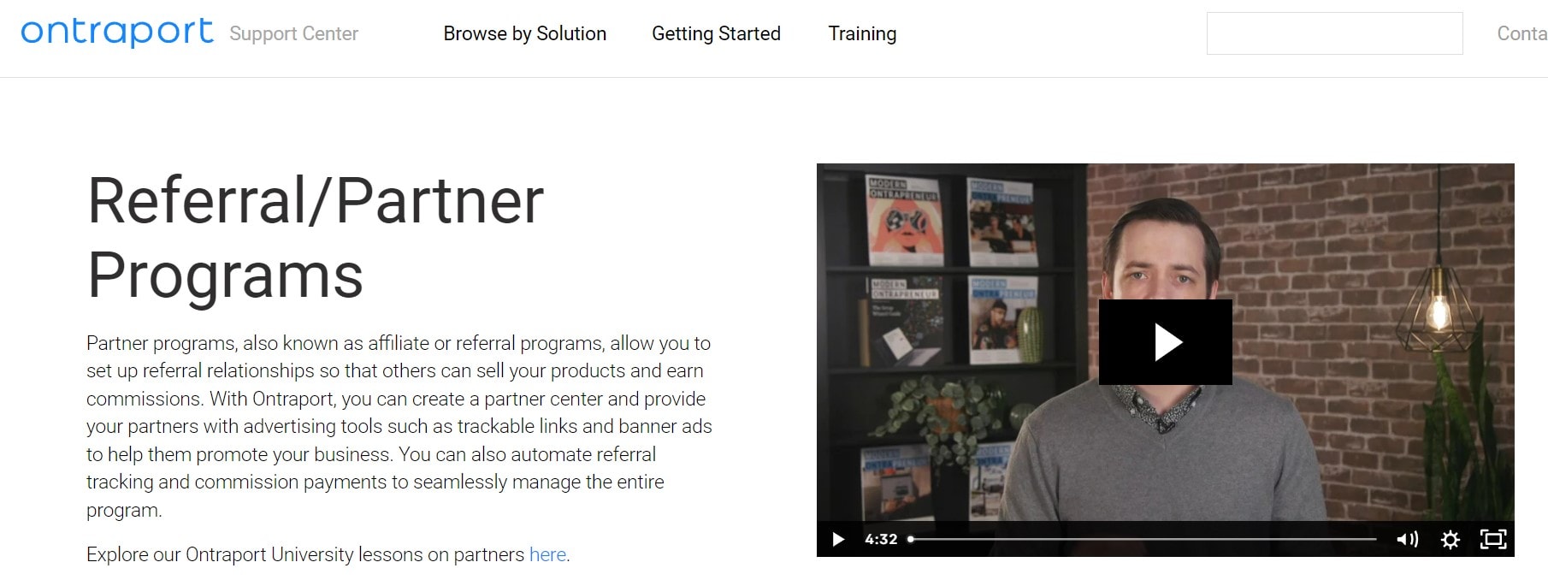Click the Referral/Partner Programs heading
Screen dimensions: 1548x586
(x=316, y=237)
